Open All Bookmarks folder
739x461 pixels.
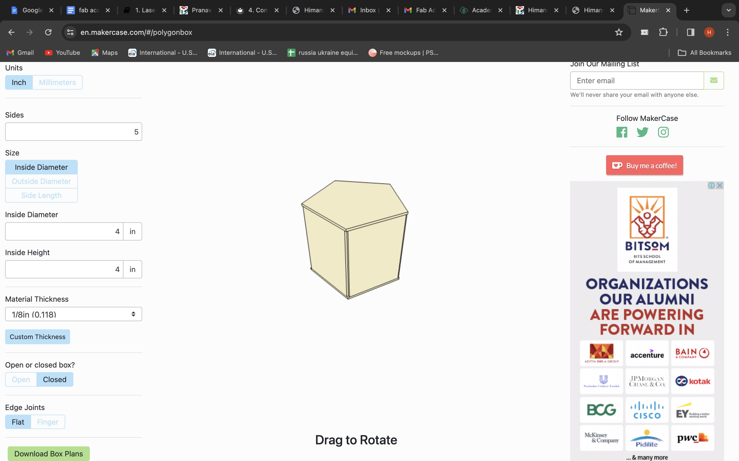(x=705, y=53)
